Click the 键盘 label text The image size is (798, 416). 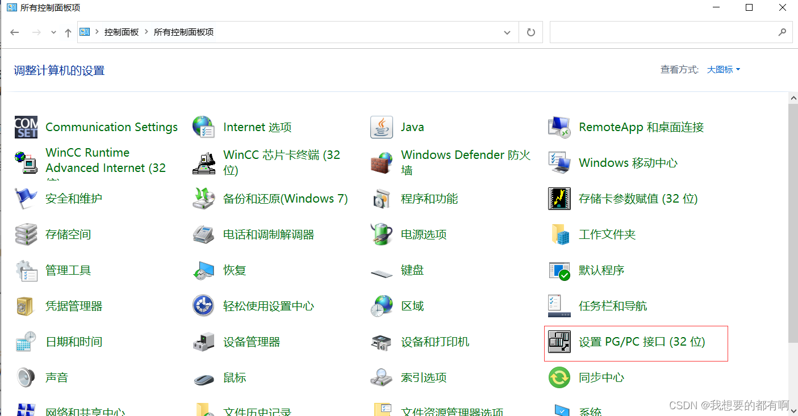click(x=412, y=270)
